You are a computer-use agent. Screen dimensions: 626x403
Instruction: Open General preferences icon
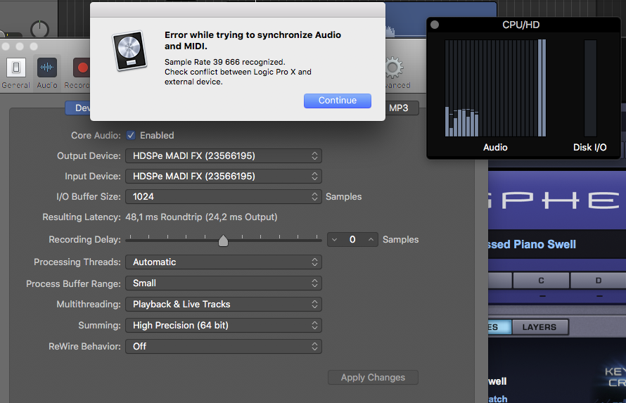[x=16, y=68]
